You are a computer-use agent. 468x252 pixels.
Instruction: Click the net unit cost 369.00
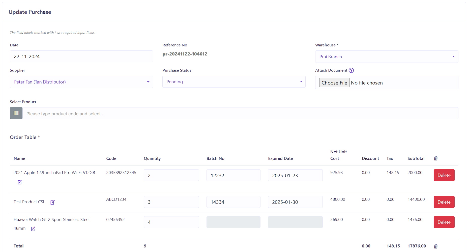336,219
